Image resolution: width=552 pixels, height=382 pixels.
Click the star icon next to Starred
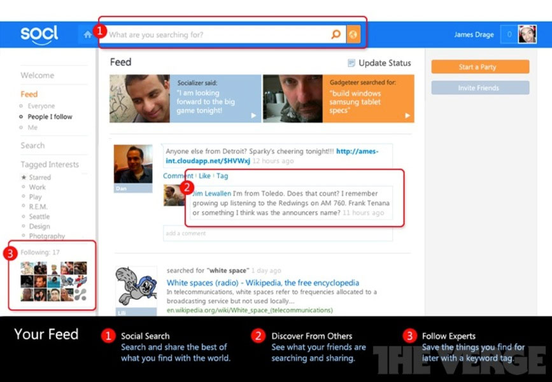[25, 177]
